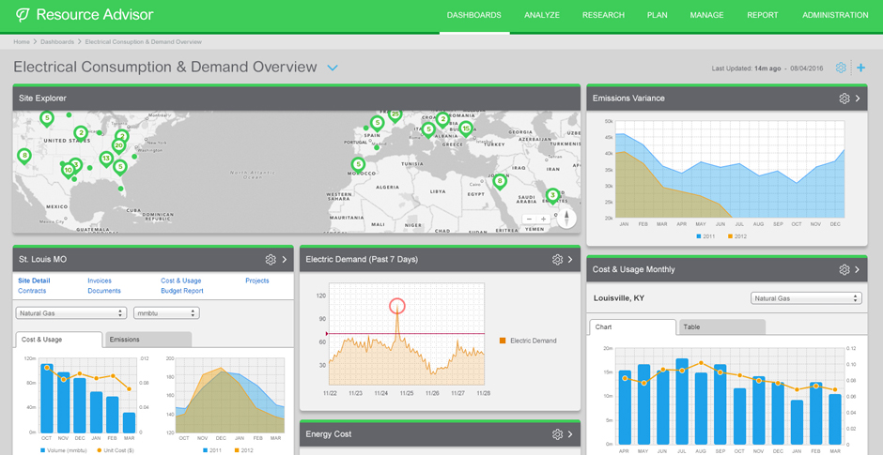The height and width of the screenshot is (455, 883).
Task: Toggle Unit Cost ($) legend entry
Action: (115, 450)
